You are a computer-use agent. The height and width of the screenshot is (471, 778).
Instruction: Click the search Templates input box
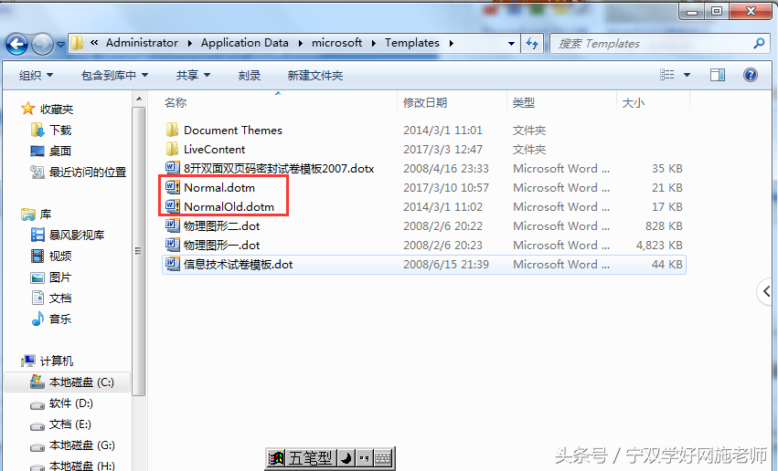(x=650, y=44)
